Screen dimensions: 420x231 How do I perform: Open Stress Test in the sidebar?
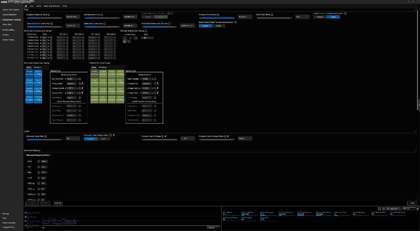[x=7, y=25]
